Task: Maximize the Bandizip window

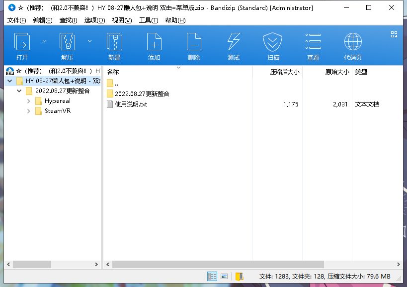Action: pos(369,7)
